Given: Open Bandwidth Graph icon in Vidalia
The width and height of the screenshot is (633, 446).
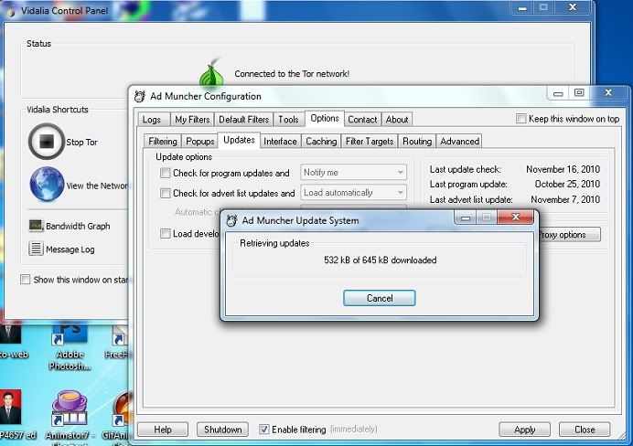Looking at the screenshot, I should coord(36,226).
